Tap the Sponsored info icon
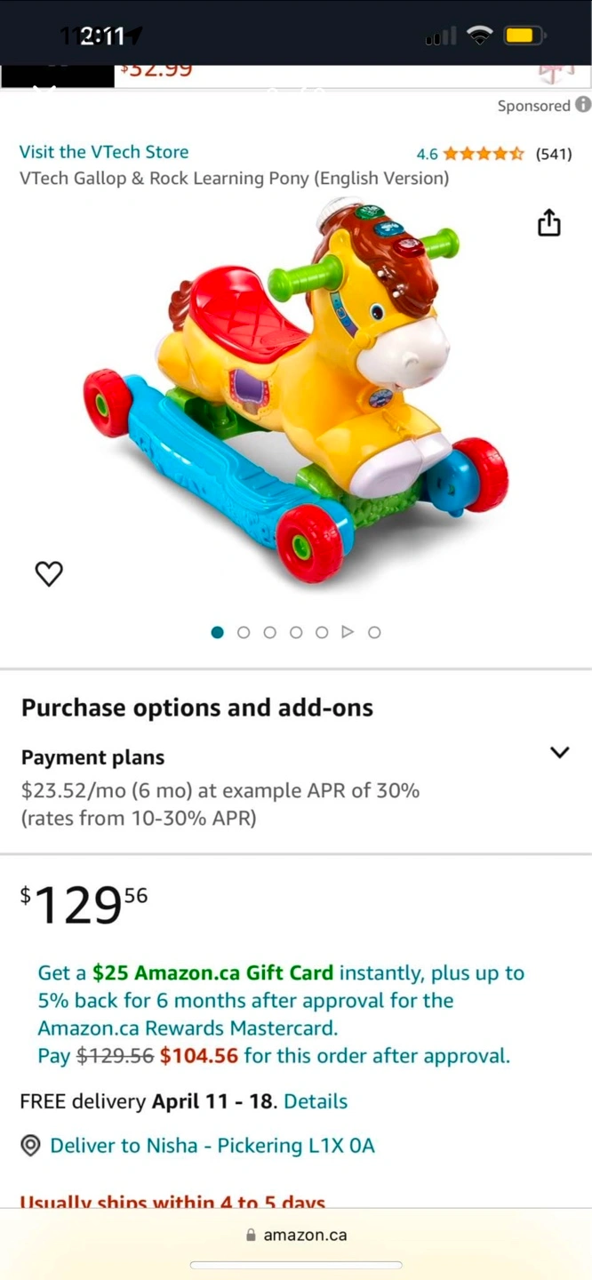Viewport: 592px width, 1280px height. click(583, 105)
